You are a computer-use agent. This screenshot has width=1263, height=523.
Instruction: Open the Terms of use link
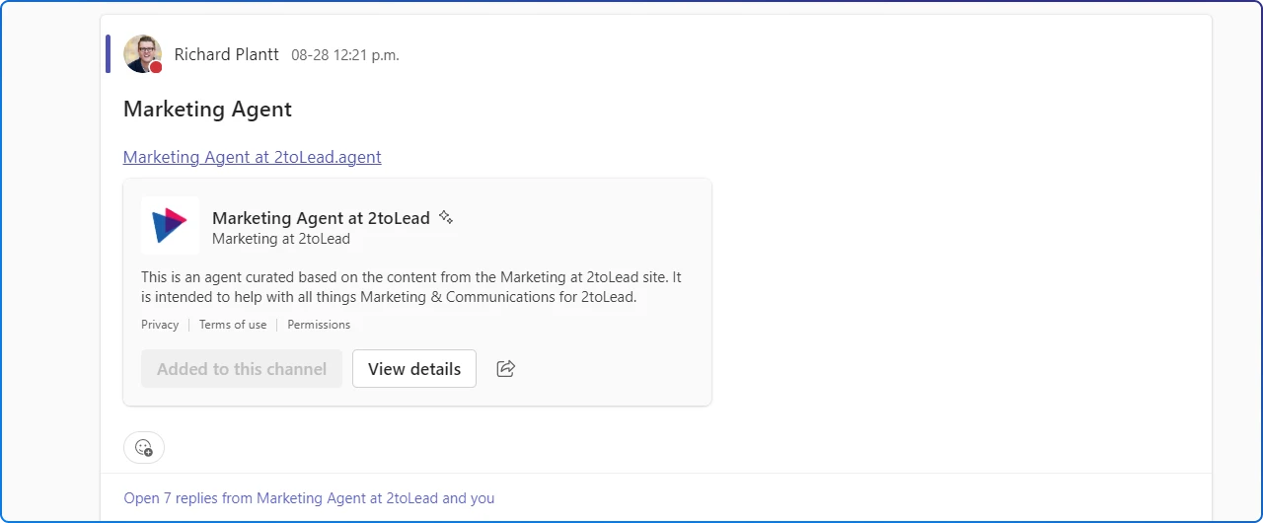click(x=233, y=325)
